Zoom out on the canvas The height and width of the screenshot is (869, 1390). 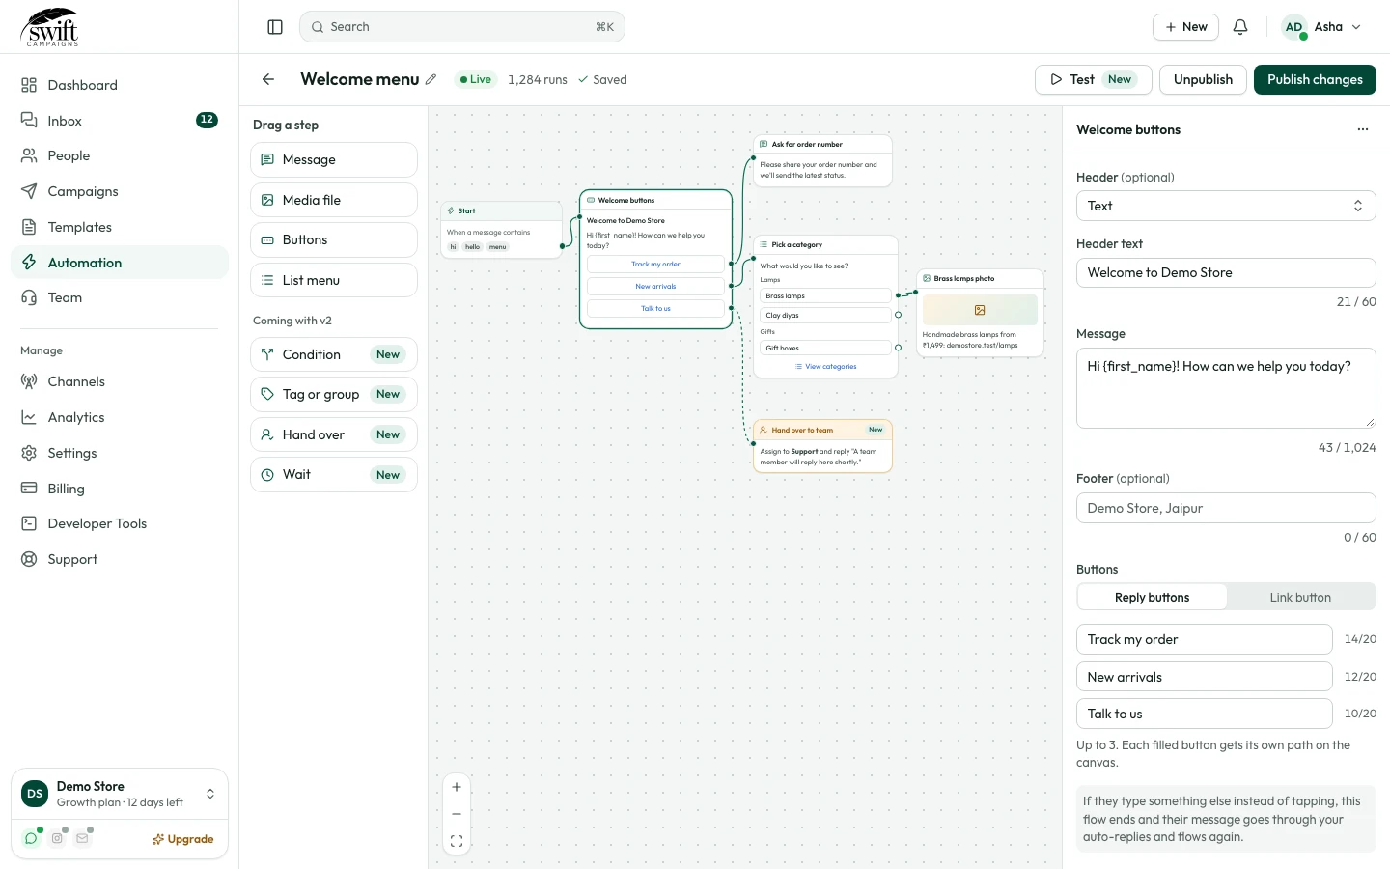pos(457,814)
